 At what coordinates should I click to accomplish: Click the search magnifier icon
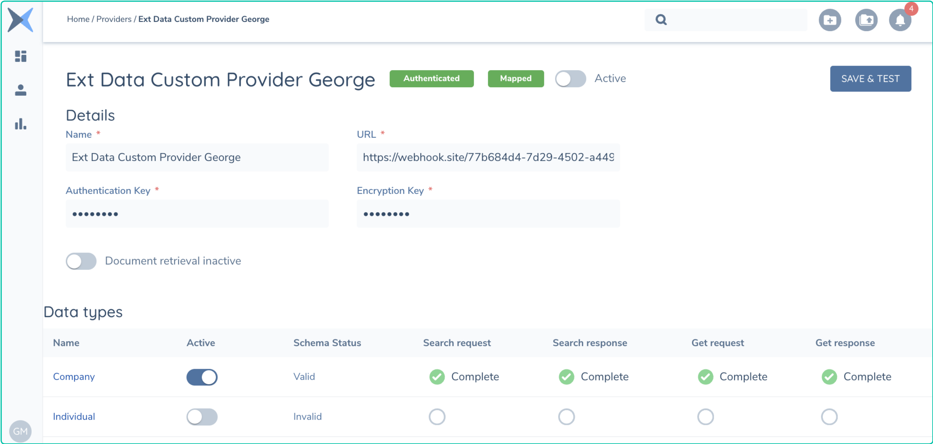tap(661, 20)
